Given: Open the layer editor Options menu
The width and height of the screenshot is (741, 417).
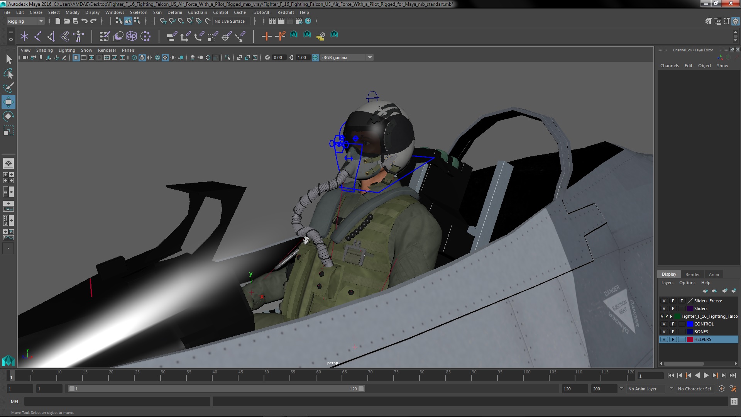Looking at the screenshot, I should click(x=687, y=283).
